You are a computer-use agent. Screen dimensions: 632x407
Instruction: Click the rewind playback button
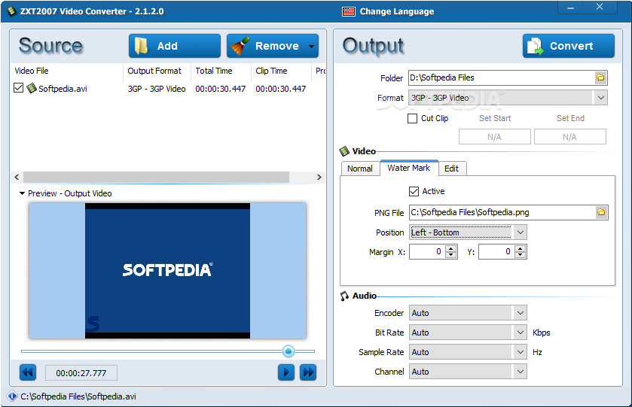coord(28,372)
